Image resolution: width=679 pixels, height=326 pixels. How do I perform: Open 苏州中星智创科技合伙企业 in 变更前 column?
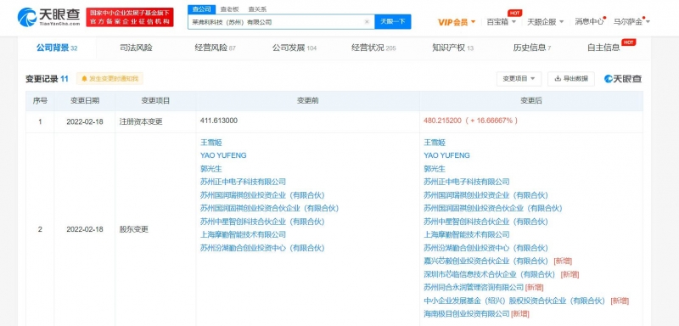pos(262,222)
